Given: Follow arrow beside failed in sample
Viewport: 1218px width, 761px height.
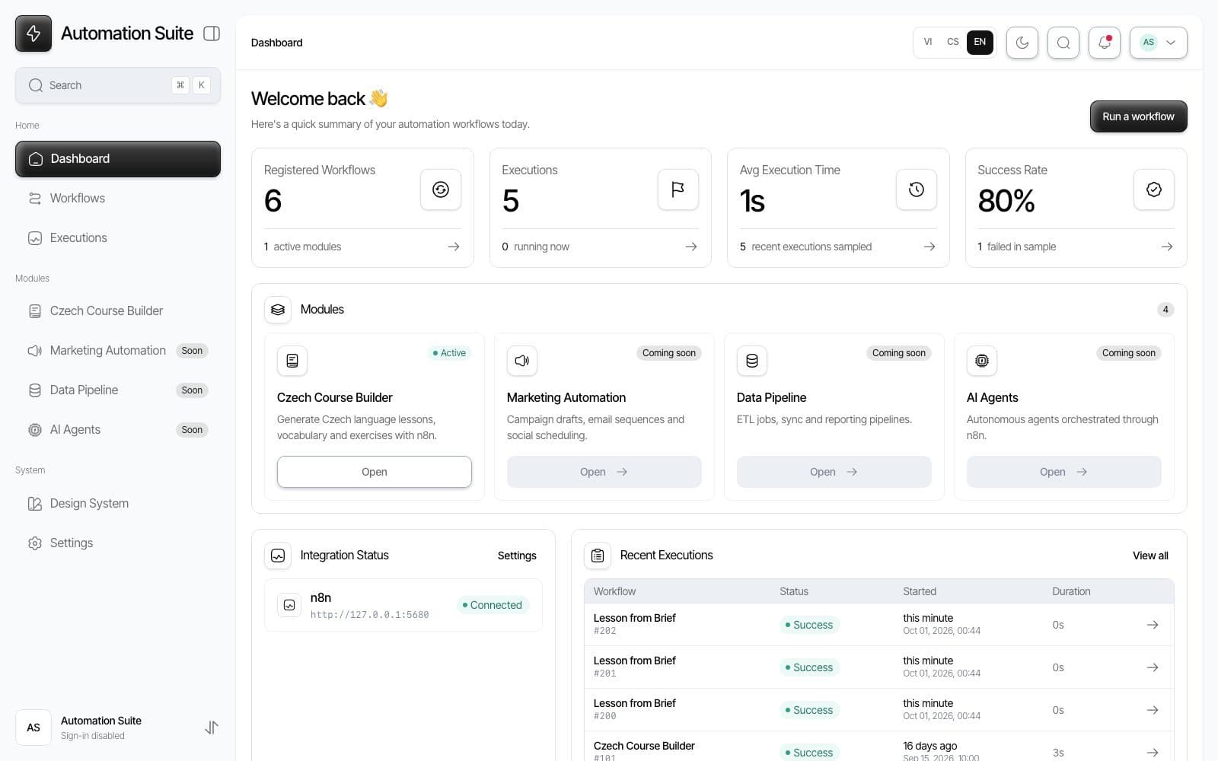Looking at the screenshot, I should [x=1167, y=247].
